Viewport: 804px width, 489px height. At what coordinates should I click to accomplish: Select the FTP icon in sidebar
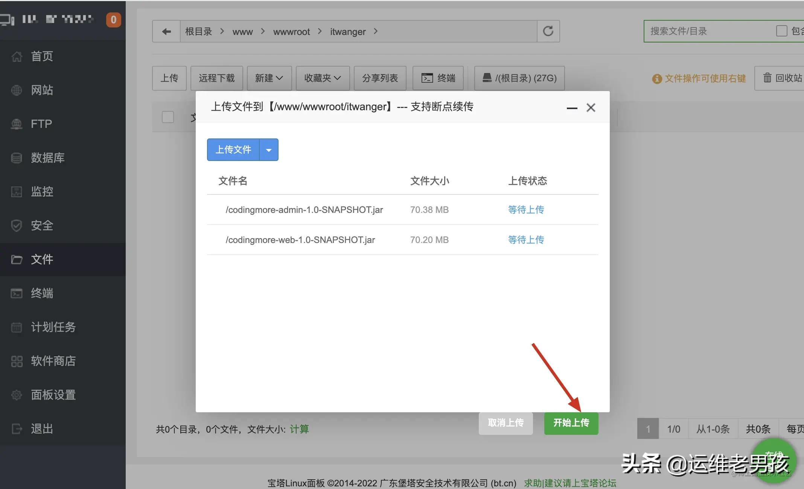(17, 124)
